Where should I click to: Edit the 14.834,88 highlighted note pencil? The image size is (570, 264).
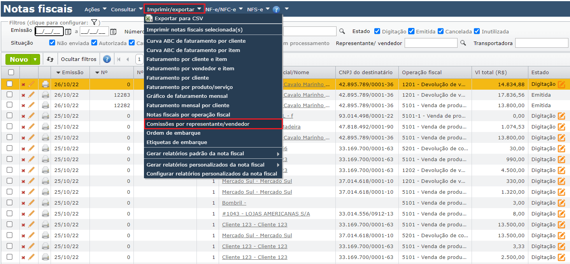(32, 83)
